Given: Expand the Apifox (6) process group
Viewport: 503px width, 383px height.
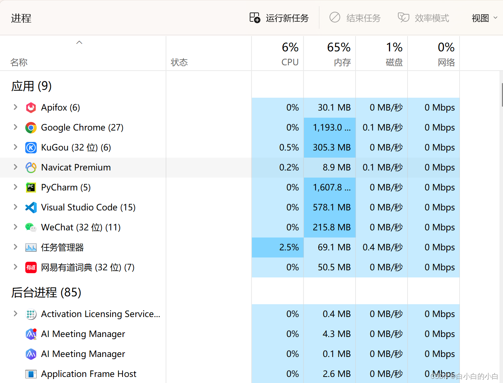Looking at the screenshot, I should coord(15,107).
